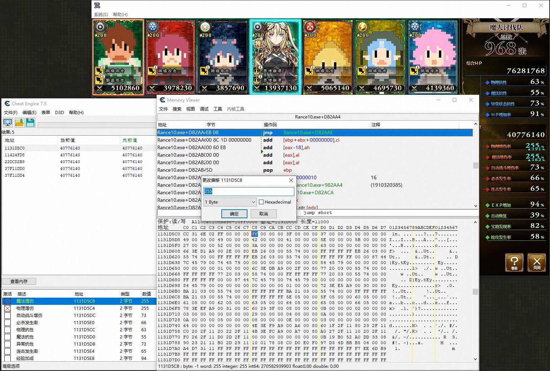This screenshot has height=371, width=550.
Task: Click the 查看内存 button
Action: 19,281
